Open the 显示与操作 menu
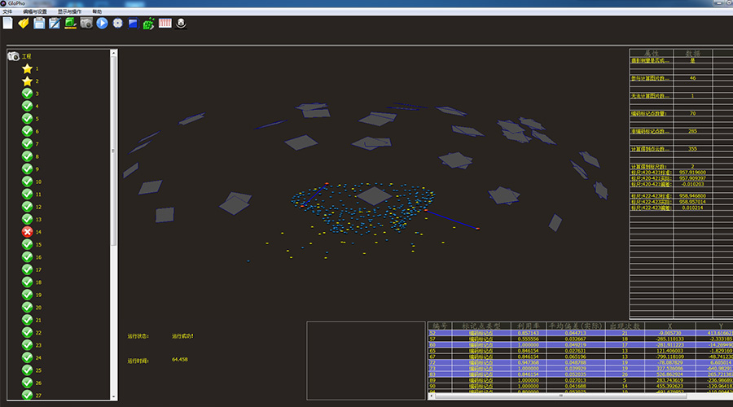Screen dimensions: 733x407 (69, 12)
